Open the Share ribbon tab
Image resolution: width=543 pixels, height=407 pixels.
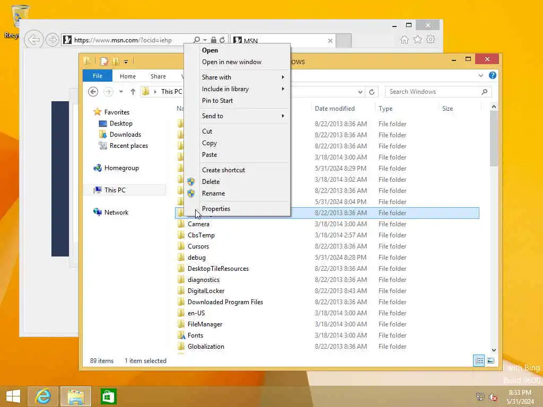point(158,76)
